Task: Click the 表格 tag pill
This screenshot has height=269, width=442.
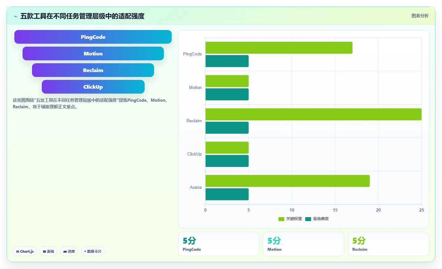Action: pos(48,251)
